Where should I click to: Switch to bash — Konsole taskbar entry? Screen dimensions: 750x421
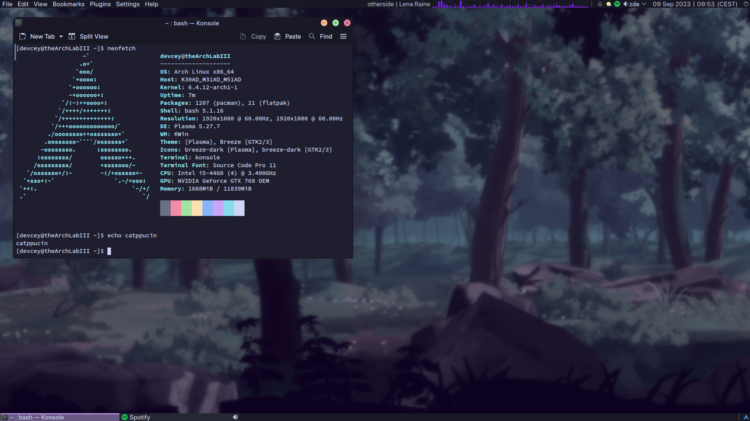(x=60, y=417)
